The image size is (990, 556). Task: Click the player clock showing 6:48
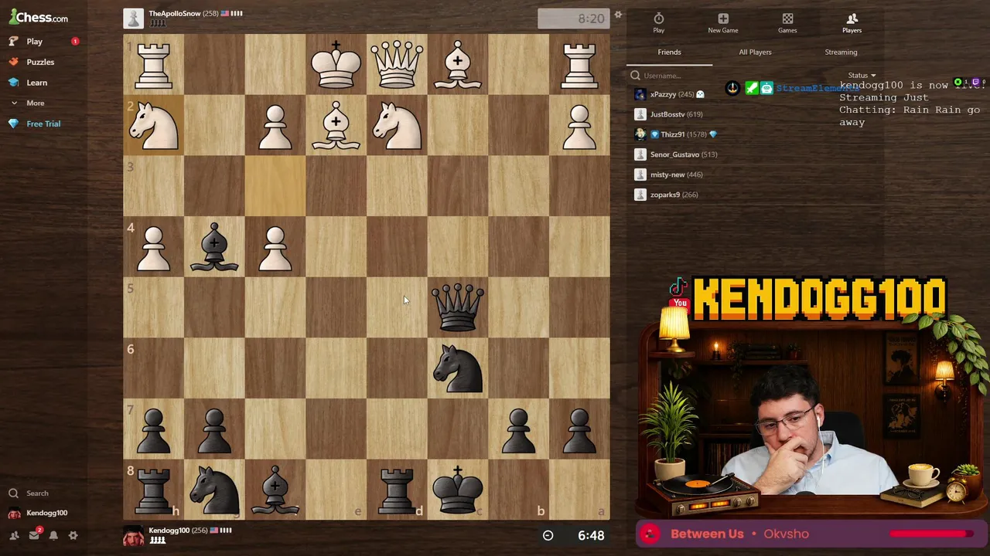[573, 535]
